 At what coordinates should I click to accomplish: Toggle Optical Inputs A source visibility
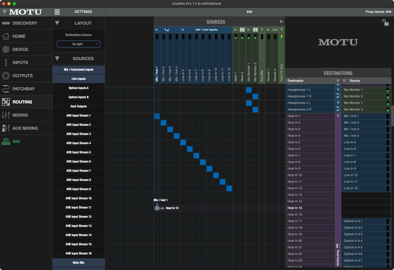(79, 88)
